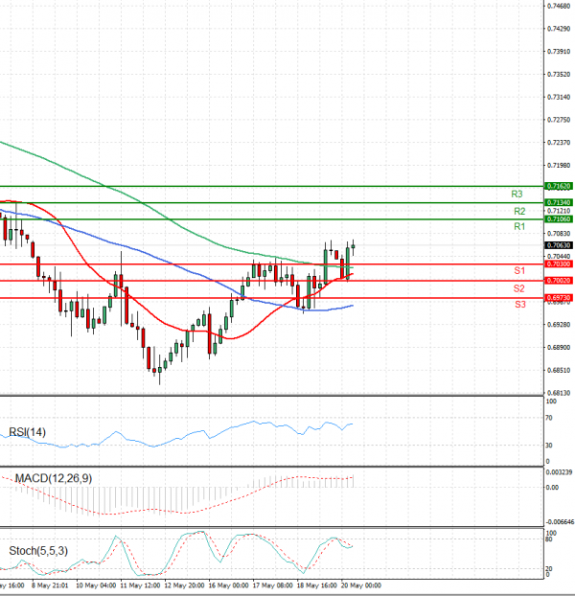
Task: Click the RSI 70 level label
Action: [549, 418]
